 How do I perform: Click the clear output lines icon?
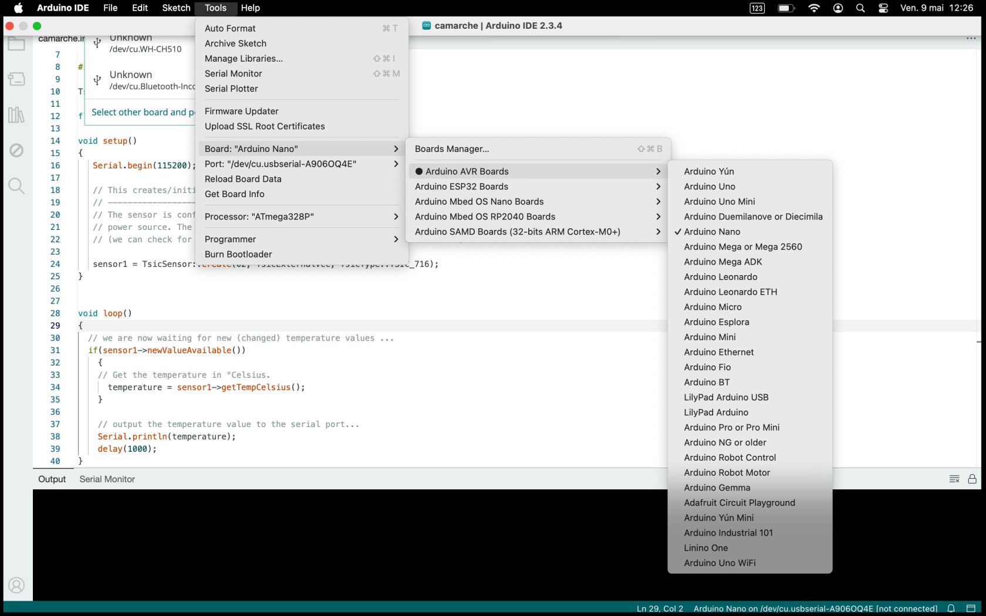(x=954, y=479)
